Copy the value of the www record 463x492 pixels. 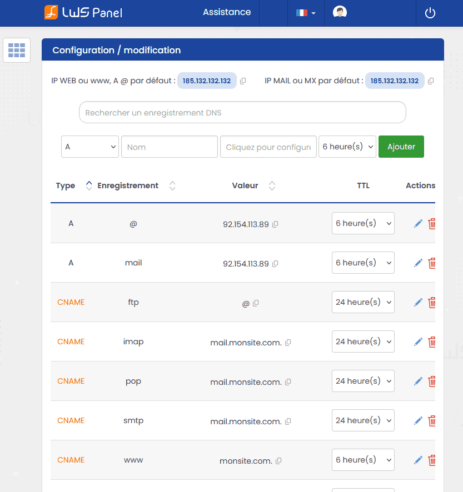[x=278, y=461]
